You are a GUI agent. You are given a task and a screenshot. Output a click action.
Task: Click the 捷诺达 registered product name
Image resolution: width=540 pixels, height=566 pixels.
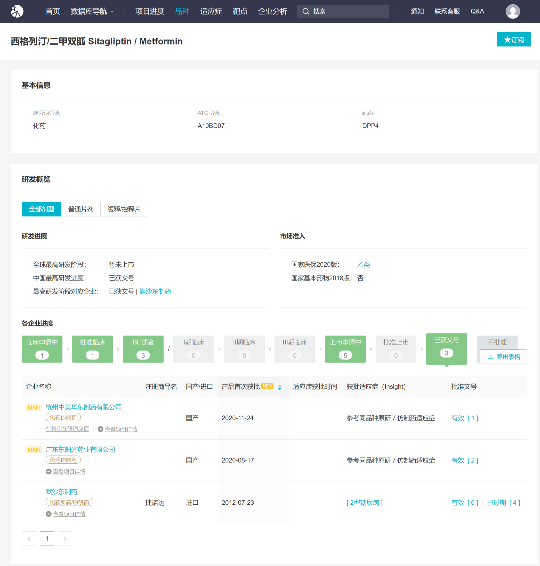pos(155,502)
